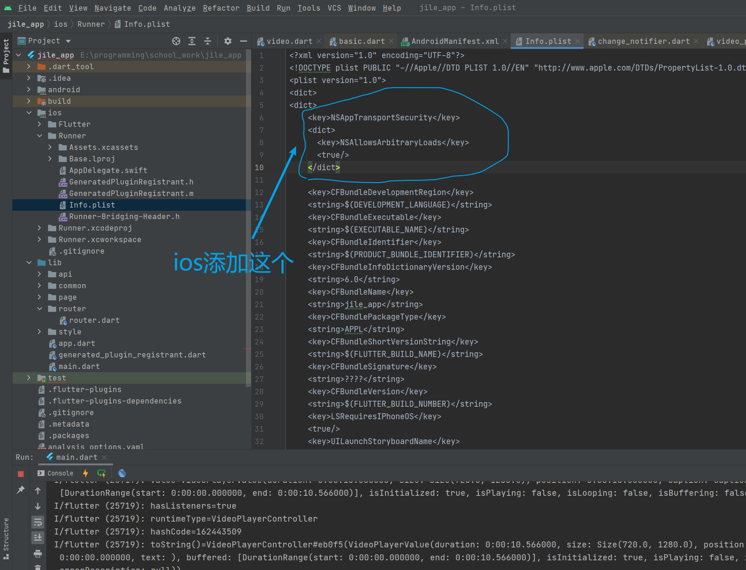This screenshot has height=570, width=746.
Task: Click jile_app breadcrumb in navigation bar
Action: click(26, 24)
